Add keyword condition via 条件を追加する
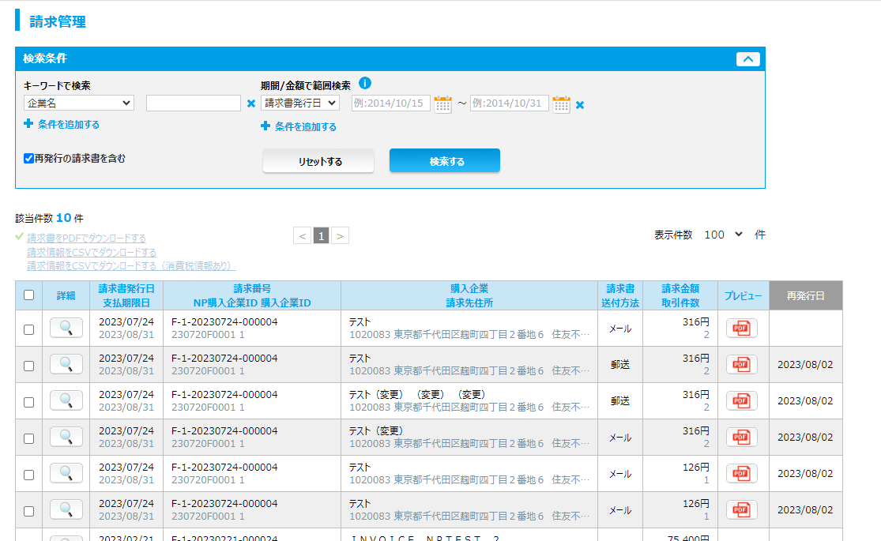Screen dimensions: 881x541 click(62, 124)
